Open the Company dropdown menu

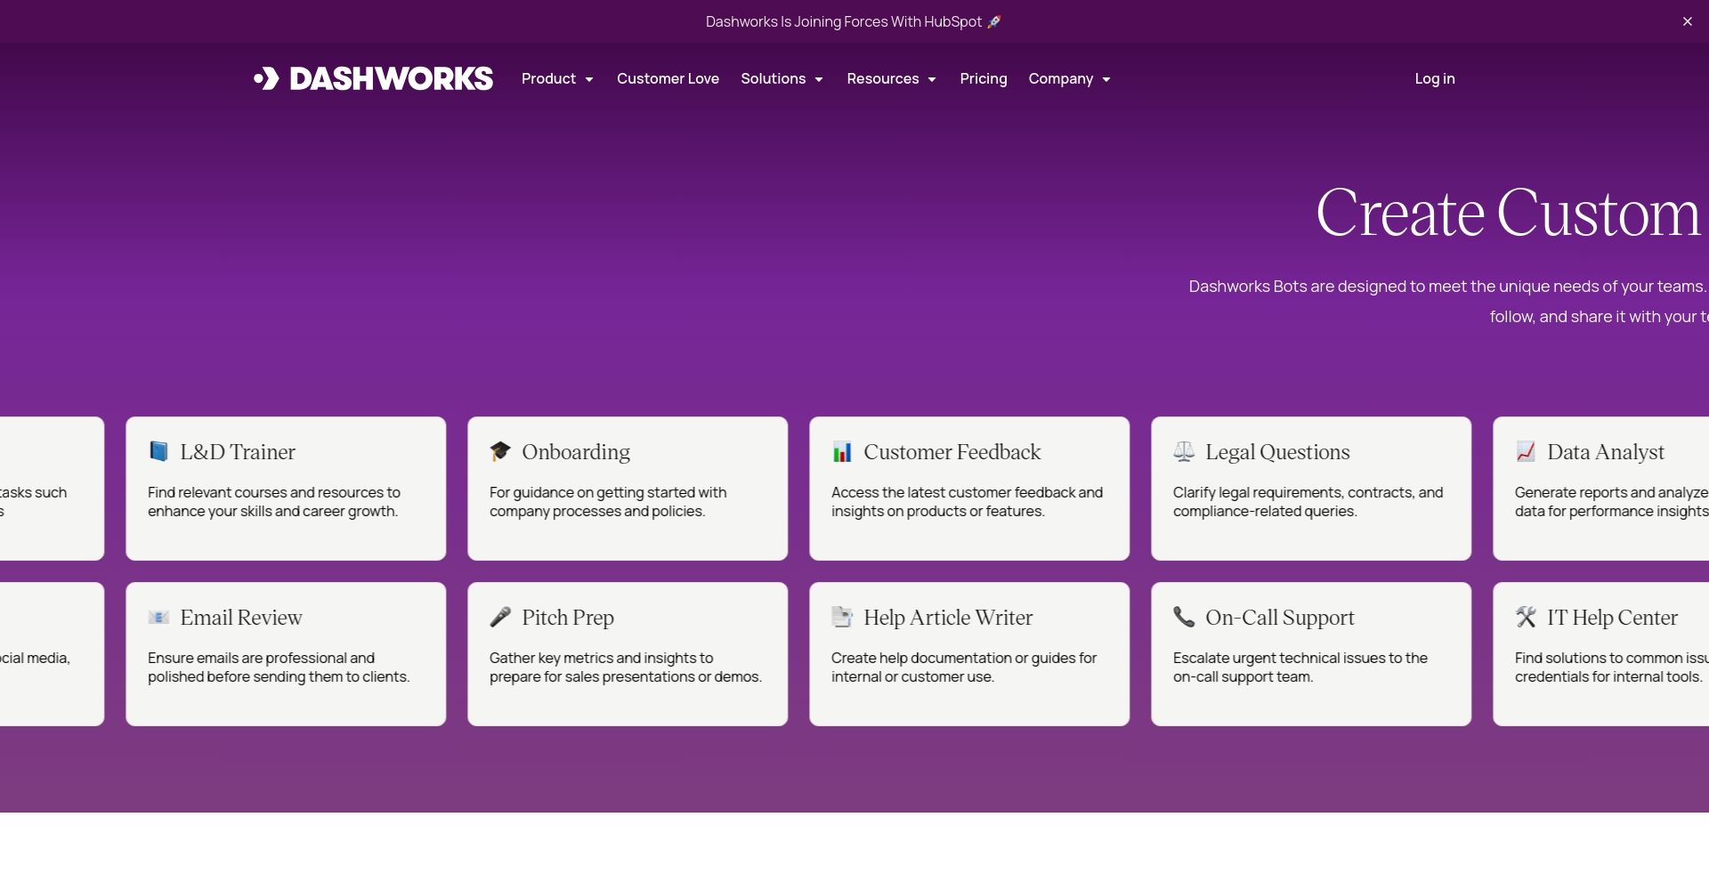1069,79
